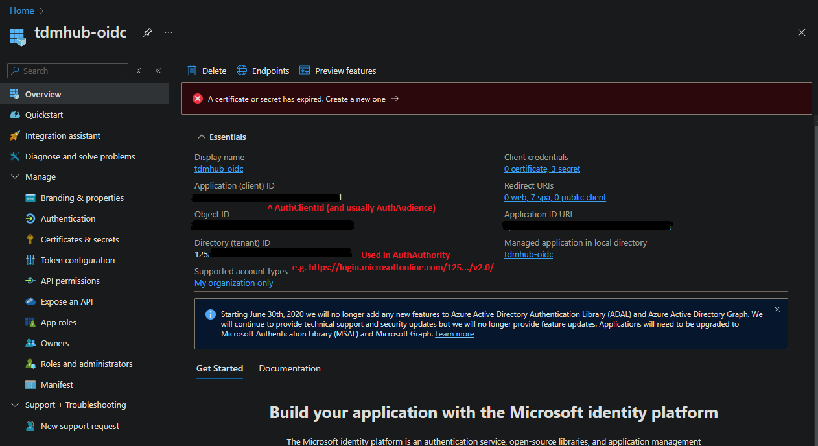818x446 pixels.
Task: Switch to the Documentation tab
Action: coord(290,368)
